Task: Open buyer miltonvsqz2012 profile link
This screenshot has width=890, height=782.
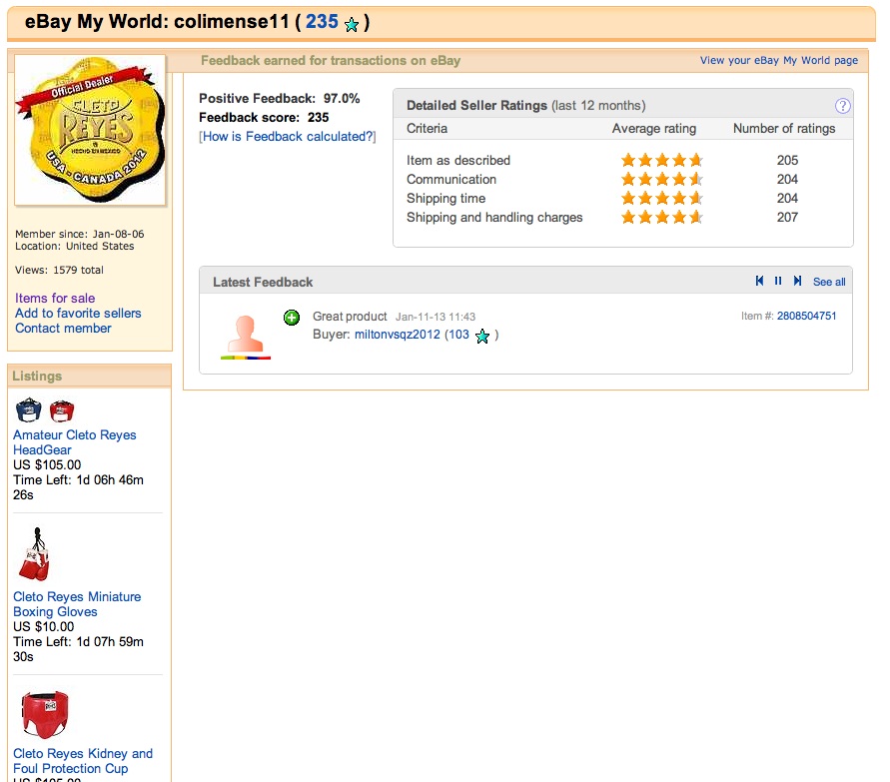Action: 397,336
